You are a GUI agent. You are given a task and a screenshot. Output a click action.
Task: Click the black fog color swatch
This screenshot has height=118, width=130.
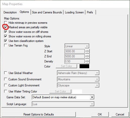pos(84,66)
